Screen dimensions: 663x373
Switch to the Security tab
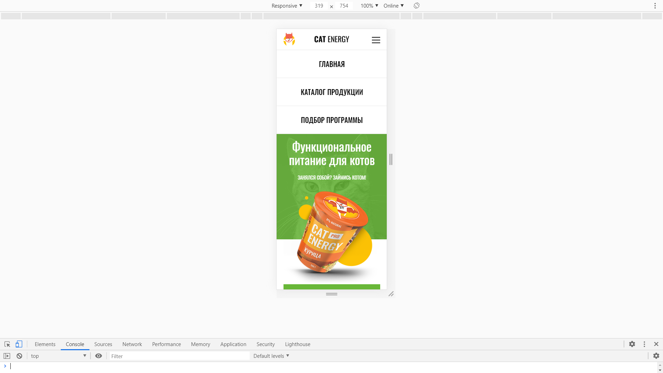(x=266, y=344)
